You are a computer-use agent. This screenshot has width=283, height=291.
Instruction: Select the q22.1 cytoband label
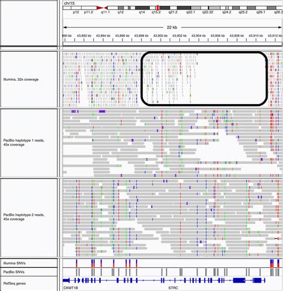click(190, 12)
